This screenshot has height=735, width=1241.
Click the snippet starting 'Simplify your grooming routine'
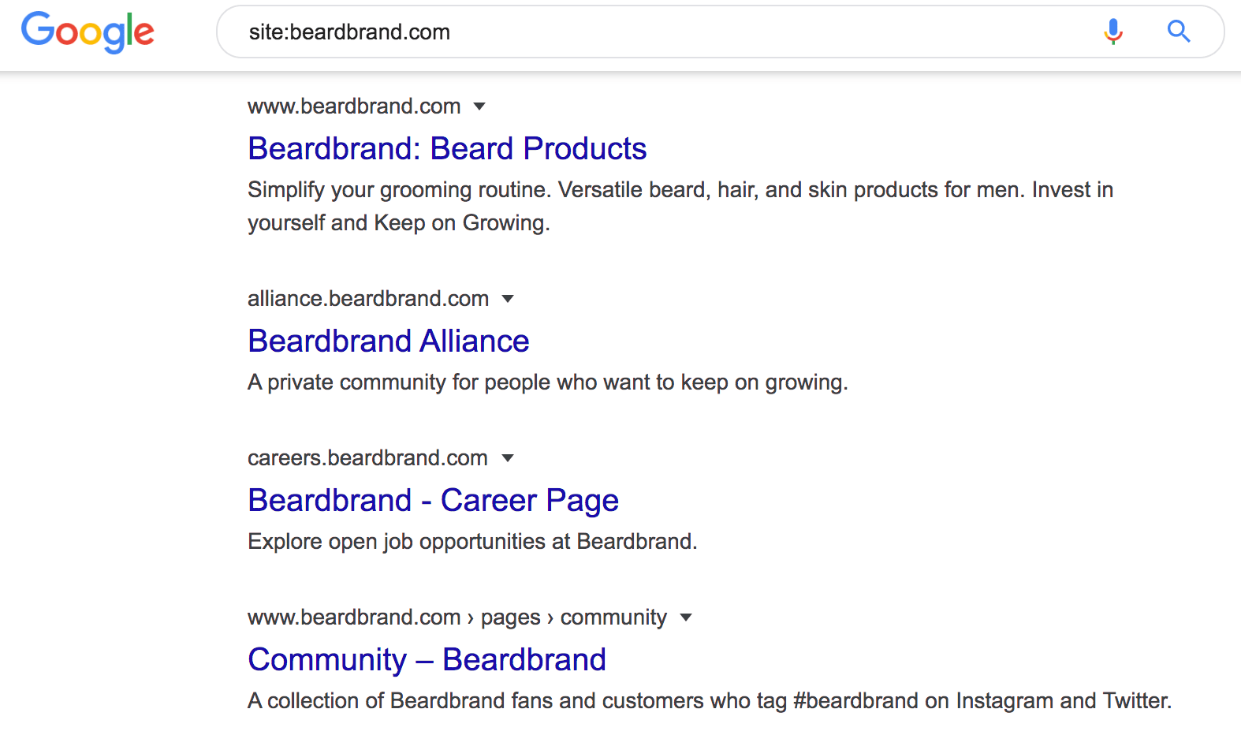pyautogui.click(x=680, y=206)
